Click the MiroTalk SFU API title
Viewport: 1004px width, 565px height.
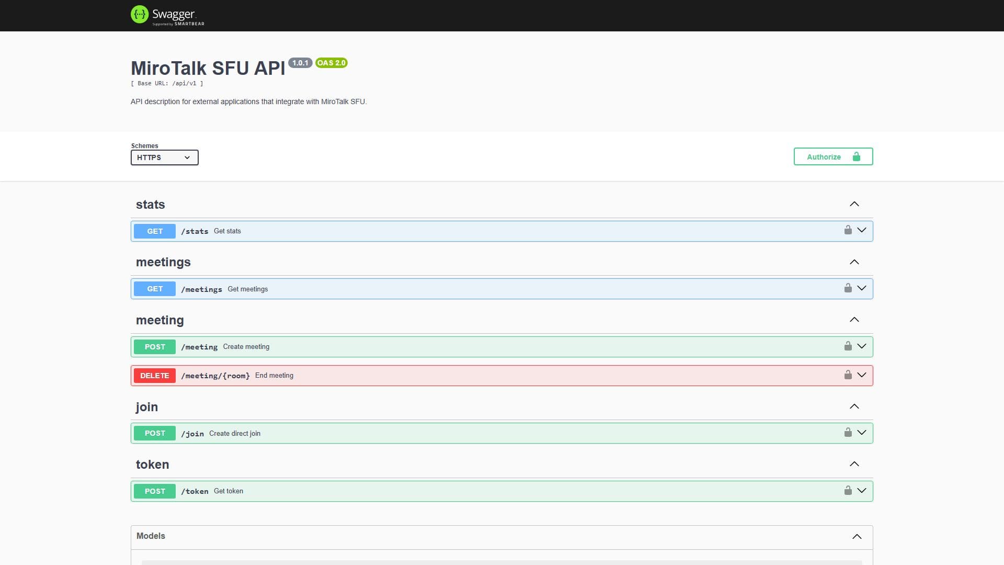208,69
